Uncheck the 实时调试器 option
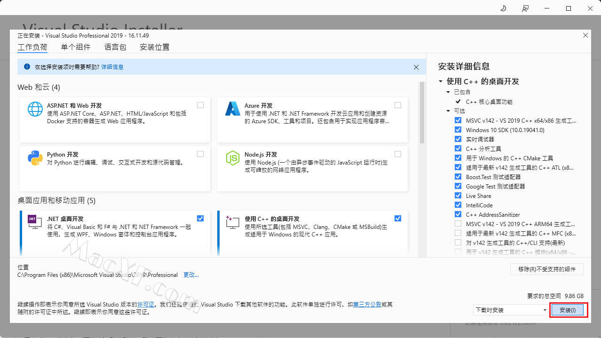 [x=458, y=139]
